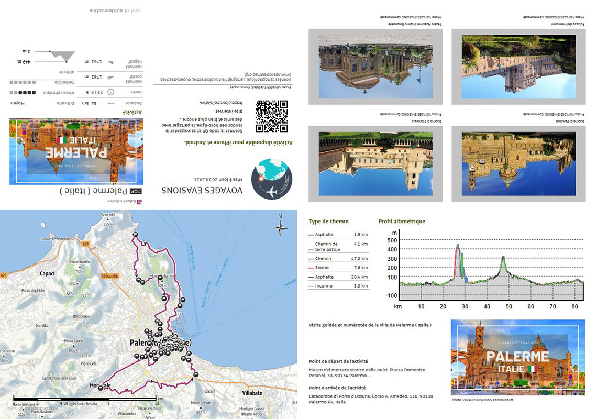Click the 'Point de départ de l'activité' heading

click(338, 361)
